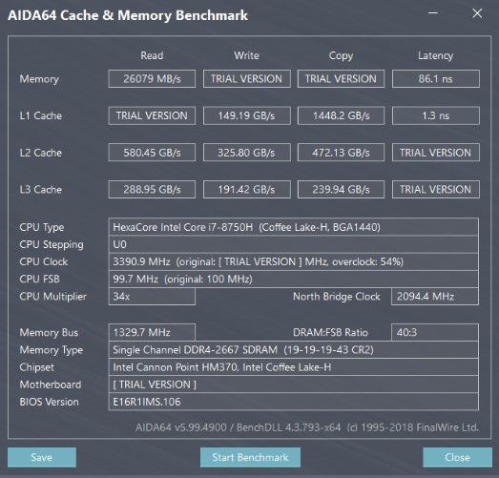Click the L1 Cache Write 149.19 GB/s box

click(246, 115)
